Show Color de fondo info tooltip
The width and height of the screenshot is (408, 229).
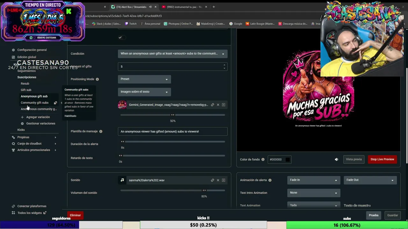[263, 160]
